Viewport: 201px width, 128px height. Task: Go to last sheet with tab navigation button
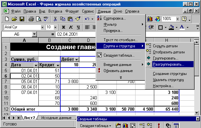[19, 118]
